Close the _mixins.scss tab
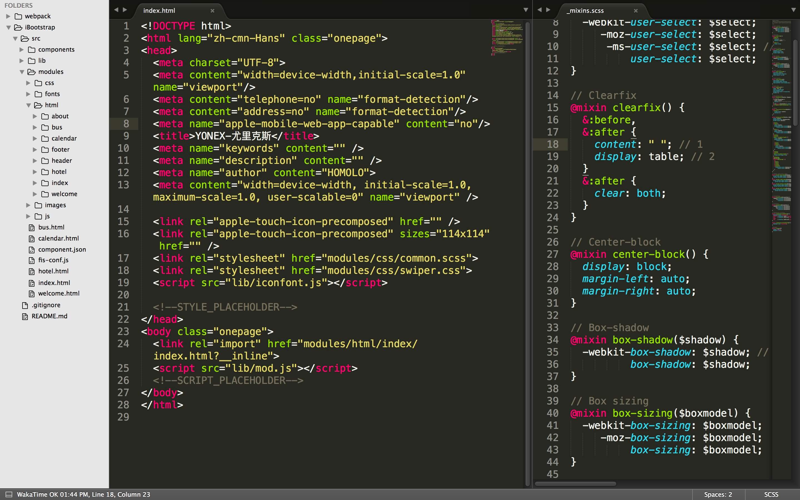The height and width of the screenshot is (500, 800). pos(636,11)
